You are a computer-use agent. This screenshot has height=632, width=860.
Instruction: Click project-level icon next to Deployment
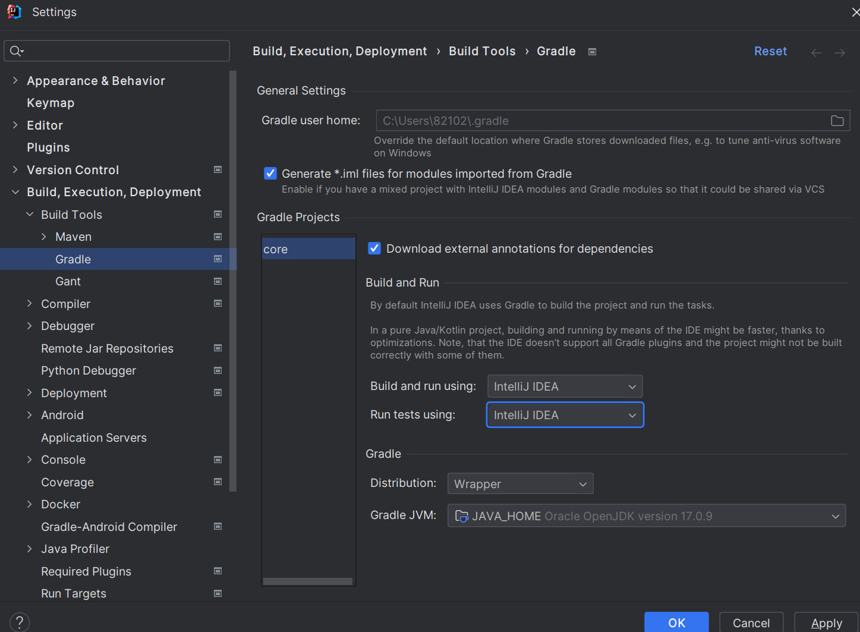pyautogui.click(x=218, y=392)
